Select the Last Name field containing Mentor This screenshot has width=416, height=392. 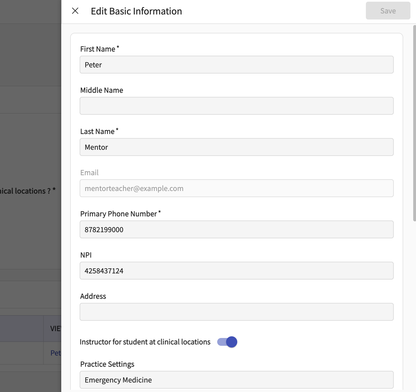pyautogui.click(x=236, y=147)
